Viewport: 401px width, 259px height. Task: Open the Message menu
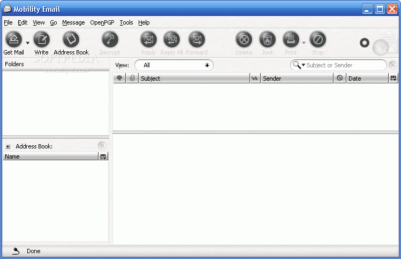(73, 22)
